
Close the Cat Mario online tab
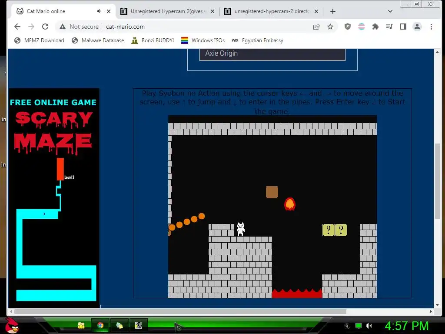click(108, 11)
